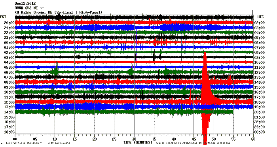
Task: Select the '21:00' UTC time label
Action: (259, 117)
